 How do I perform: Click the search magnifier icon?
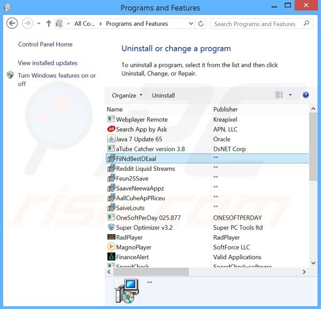[x=306, y=24]
